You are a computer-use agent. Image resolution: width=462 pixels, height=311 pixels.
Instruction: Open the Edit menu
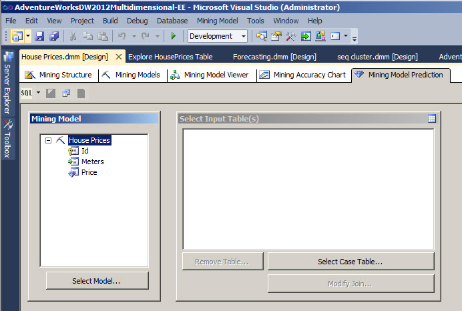click(31, 21)
